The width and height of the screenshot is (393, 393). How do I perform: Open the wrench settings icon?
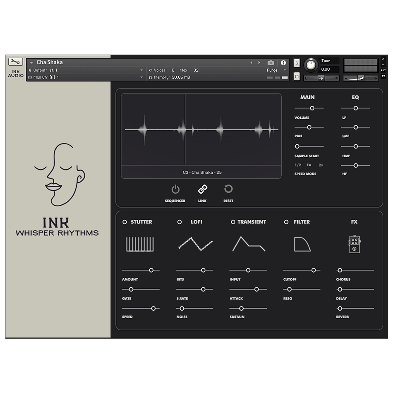pyautogui.click(x=15, y=62)
